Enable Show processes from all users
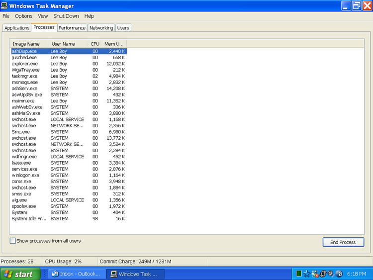This screenshot has height=280, width=373. [x=13, y=241]
